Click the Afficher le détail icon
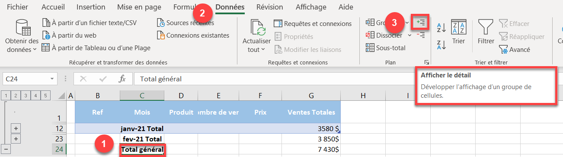This screenshot has height=157, width=563. click(x=420, y=22)
